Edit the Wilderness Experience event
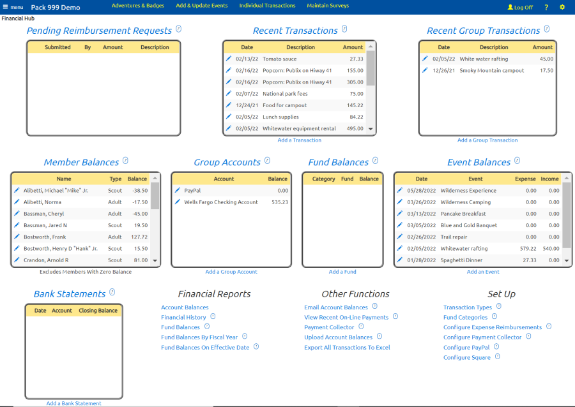 400,190
